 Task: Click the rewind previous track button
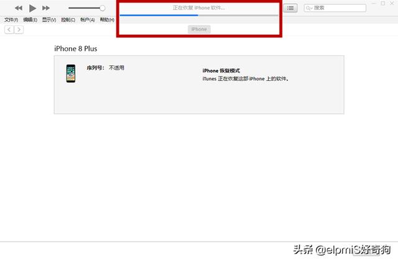19,8
